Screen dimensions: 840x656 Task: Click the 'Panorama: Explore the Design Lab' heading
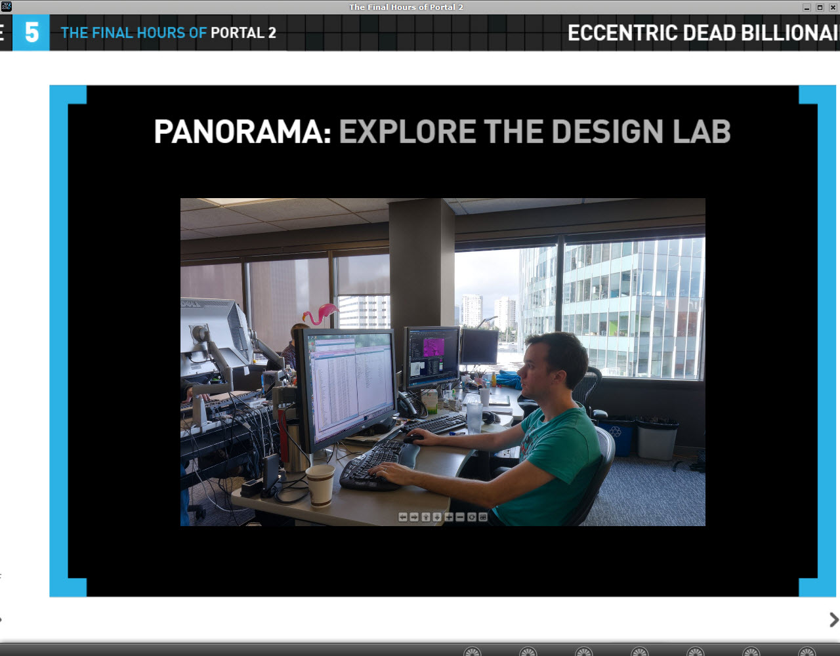pyautogui.click(x=442, y=131)
